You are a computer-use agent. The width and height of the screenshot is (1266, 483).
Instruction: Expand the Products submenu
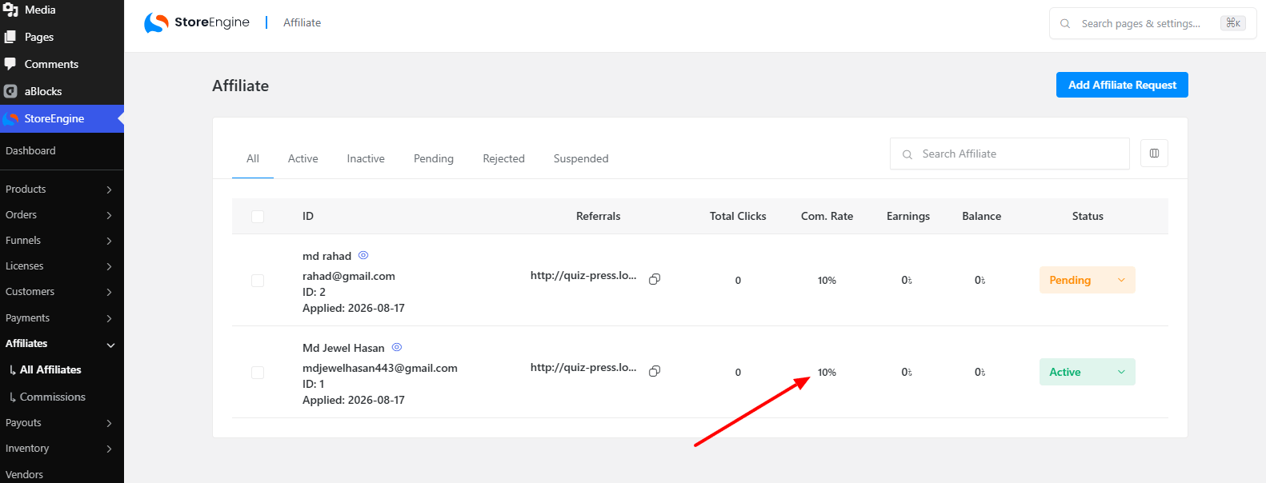tap(110, 190)
